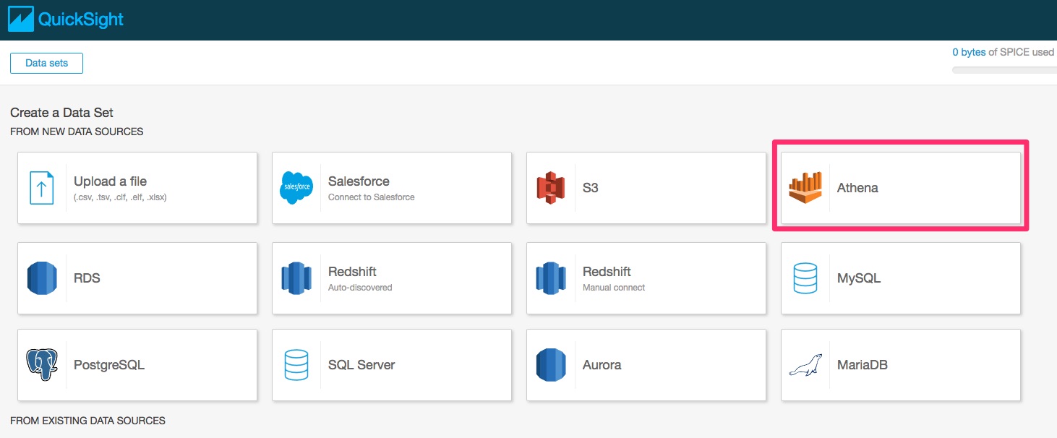The height and width of the screenshot is (438, 1057).
Task: Click the Salesforce title text
Action: [359, 181]
